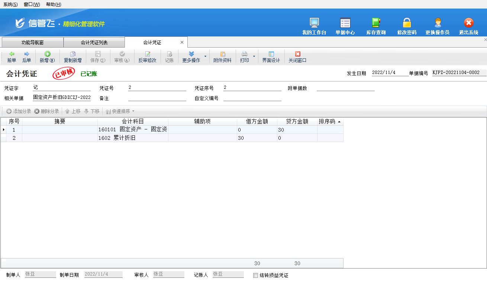
Task: Go to next voucher with 后单
Action: pyautogui.click(x=26, y=57)
